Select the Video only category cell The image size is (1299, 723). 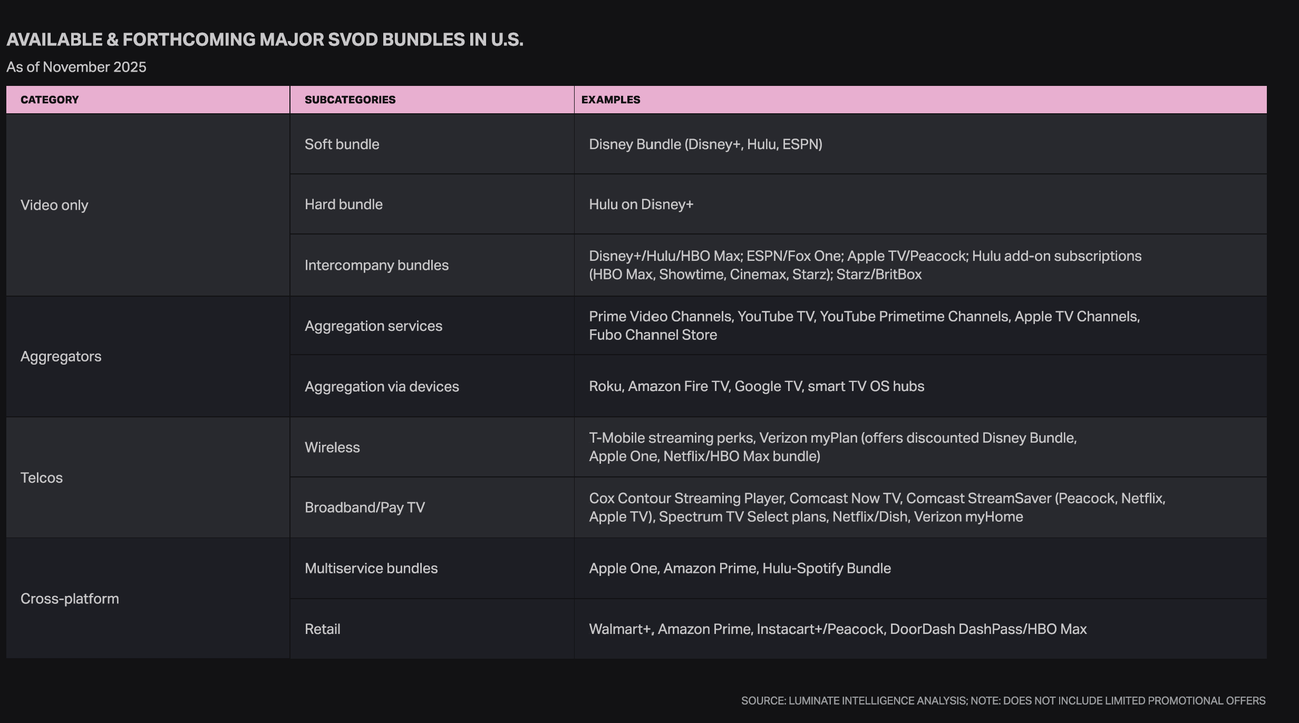click(x=54, y=205)
